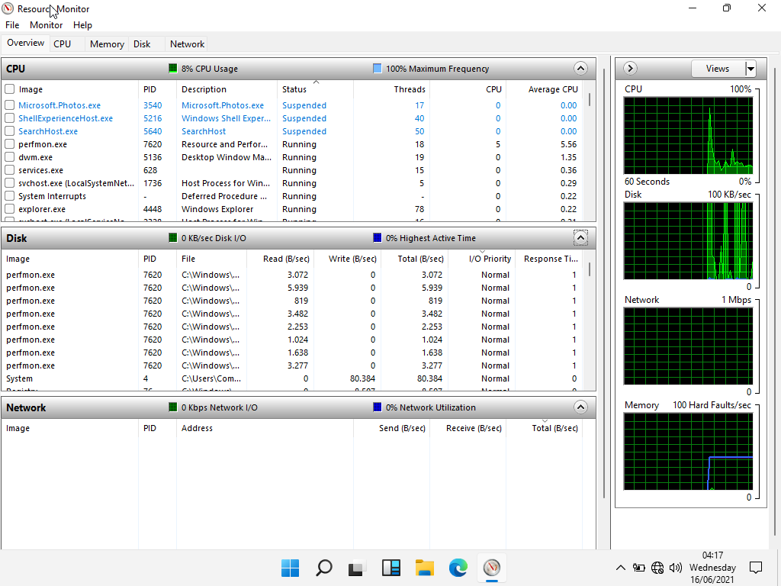The width and height of the screenshot is (781, 586).
Task: Open the notification center icon
Action: (756, 568)
